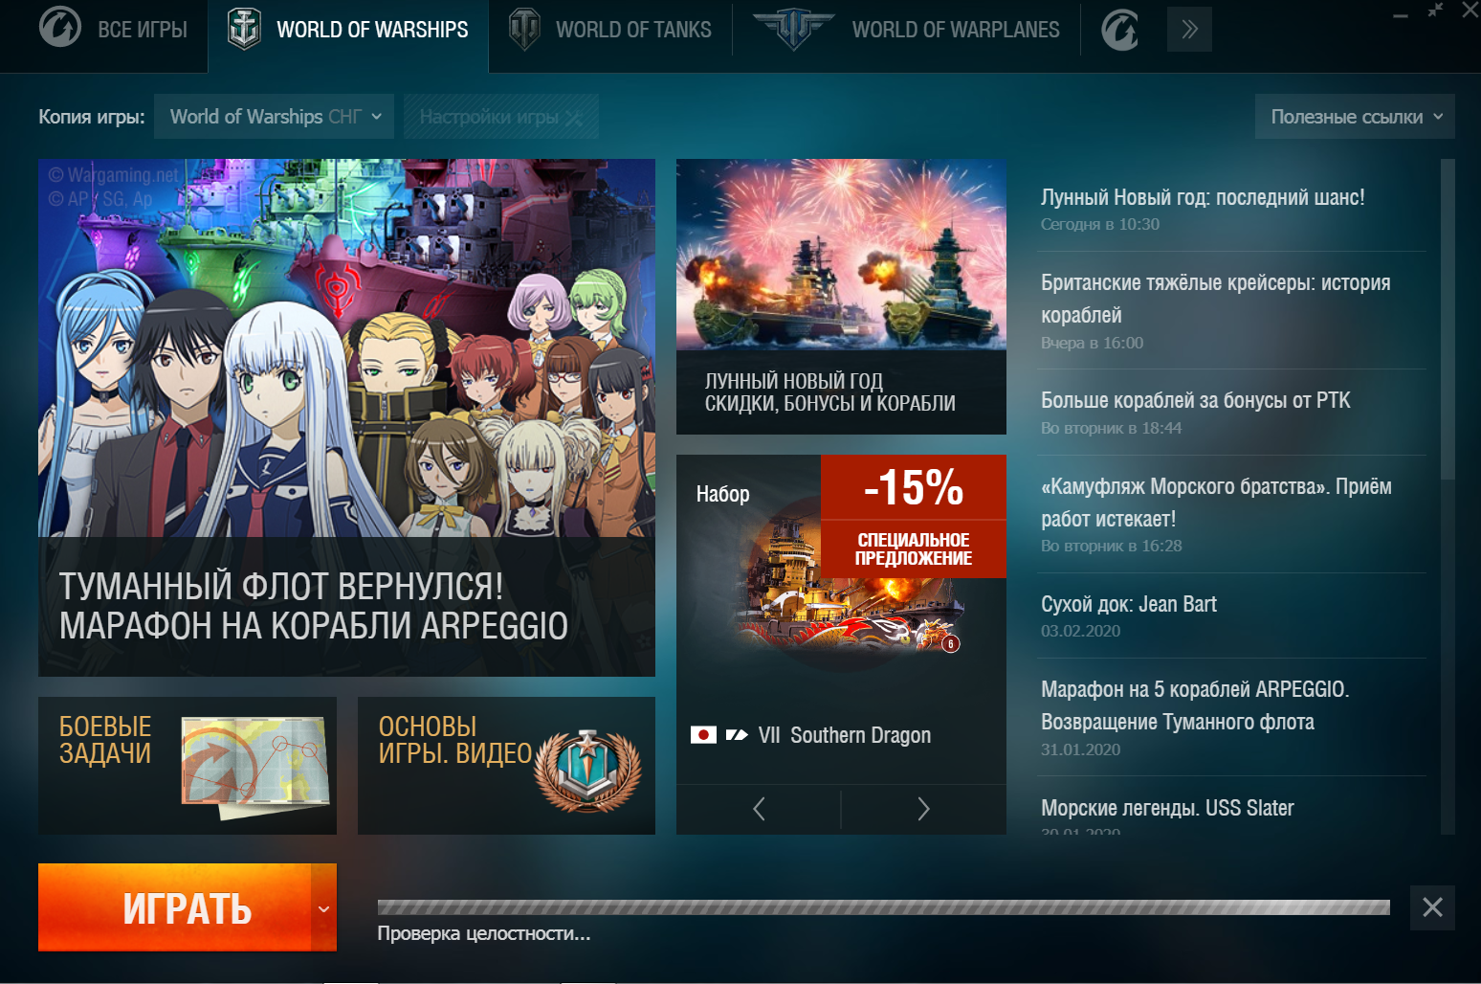Open the БОЕВЫЕ ЗАДАЧИ tile
Screen dimensions: 1481x984
(x=188, y=766)
